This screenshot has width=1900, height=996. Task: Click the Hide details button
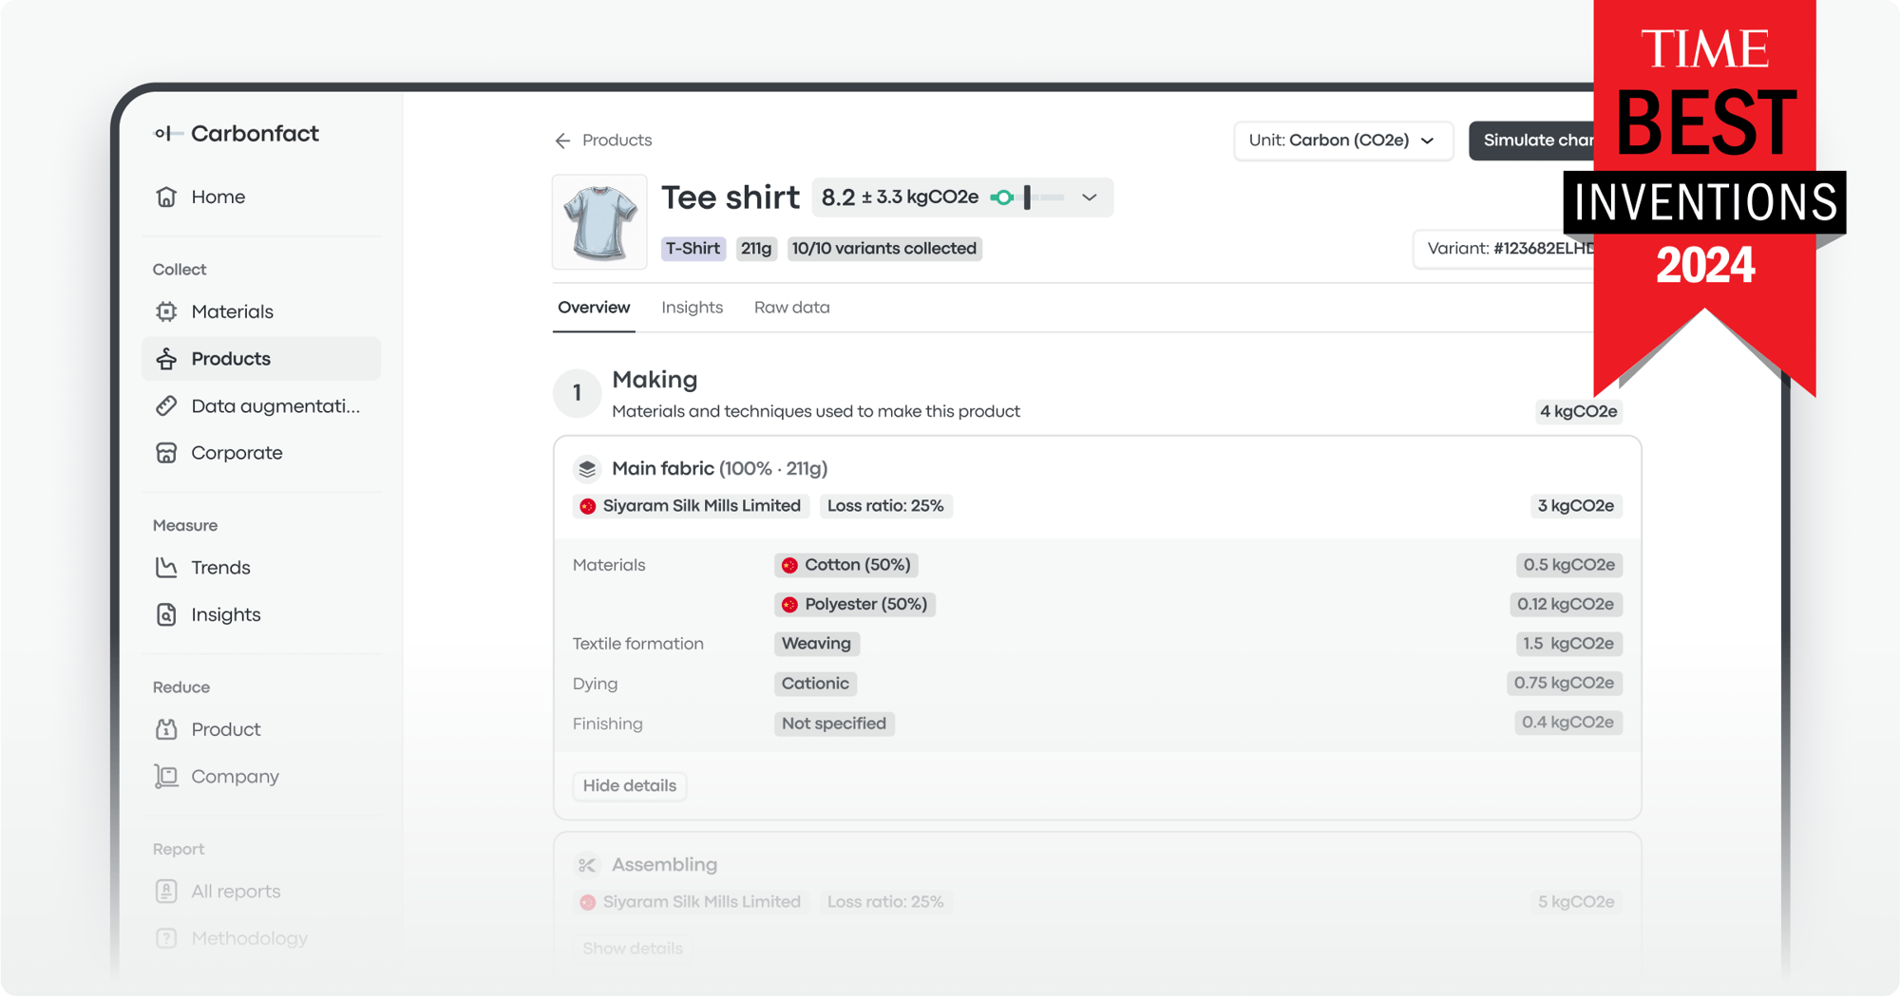tap(630, 786)
